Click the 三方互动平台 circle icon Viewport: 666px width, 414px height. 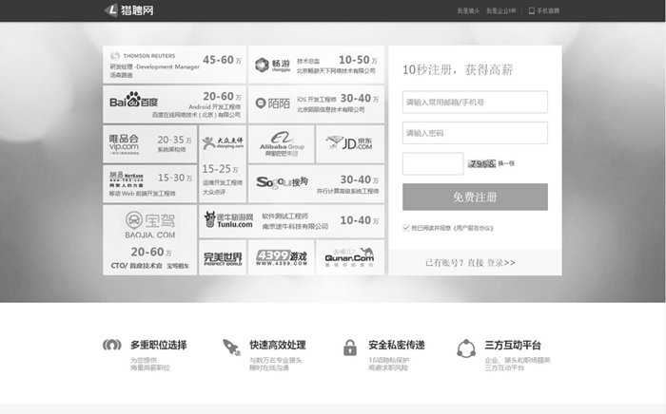coord(466,348)
